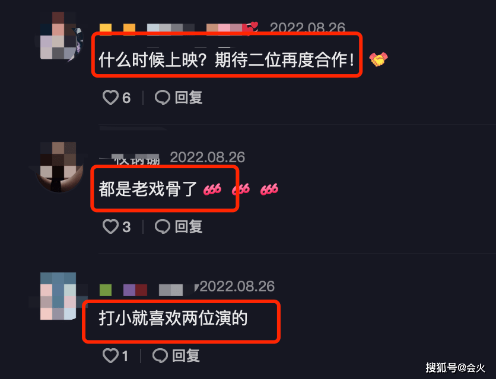Click the first pink 666 sticker

point(212,189)
